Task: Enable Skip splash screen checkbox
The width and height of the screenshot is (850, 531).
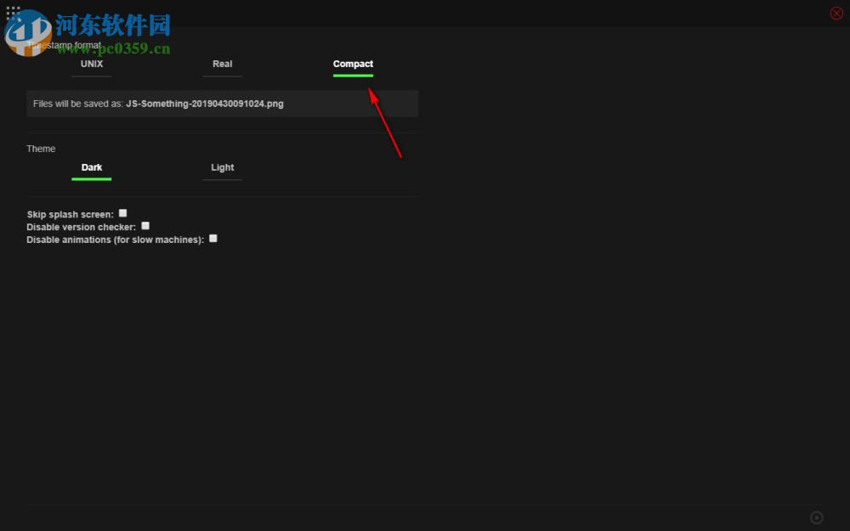Action: click(123, 213)
